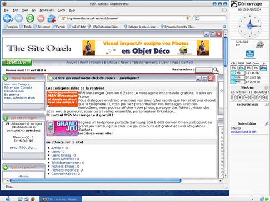Launch Firefox from quick launch icon

(33, 199)
